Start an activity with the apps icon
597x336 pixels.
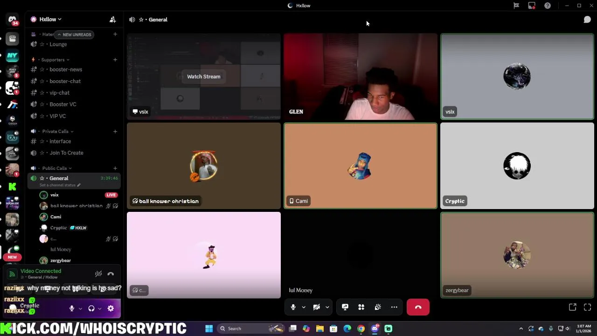point(361,307)
